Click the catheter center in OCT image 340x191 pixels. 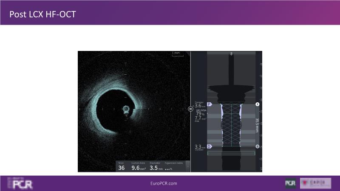[126, 109]
